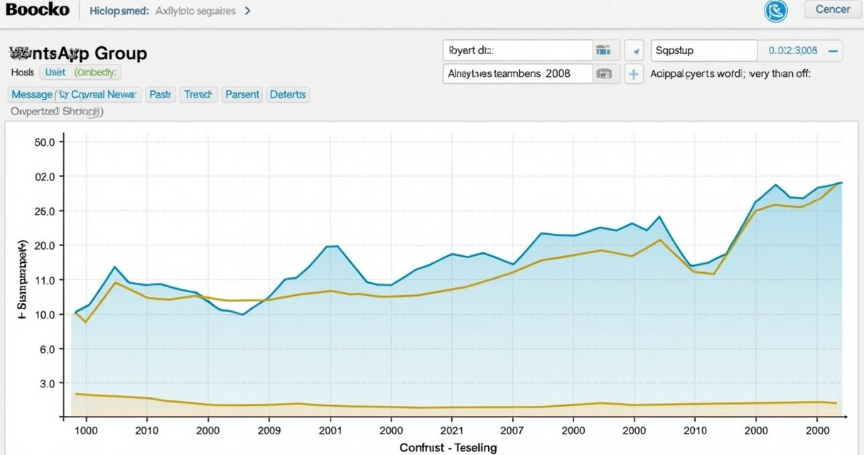864x455 pixels.
Task: Click the 50.0 y-axis label
Action: [x=44, y=142]
